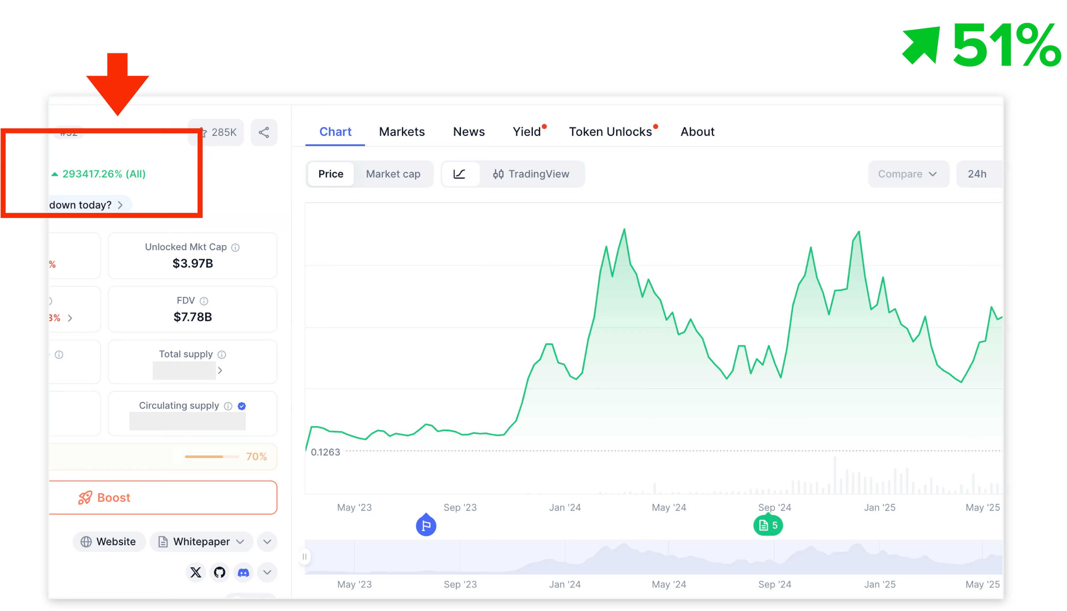Click the share icon button
This screenshot has height=611, width=1067.
(264, 133)
